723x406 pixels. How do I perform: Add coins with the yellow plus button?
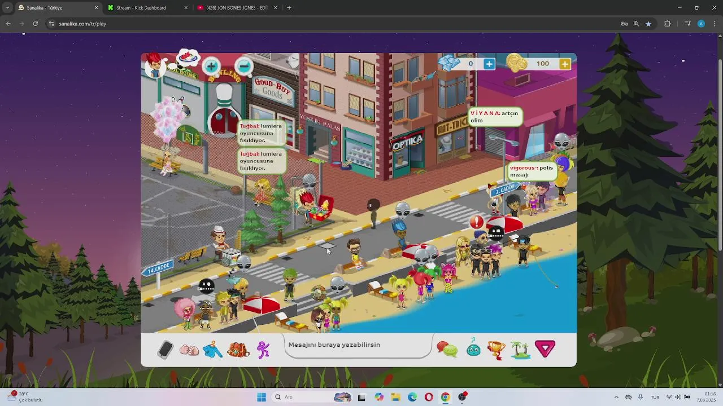click(565, 64)
